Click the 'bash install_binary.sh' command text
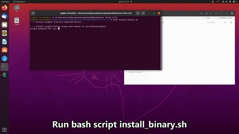Image resolution: width=239 pixels, height=134 pixels. click(x=125, y=20)
